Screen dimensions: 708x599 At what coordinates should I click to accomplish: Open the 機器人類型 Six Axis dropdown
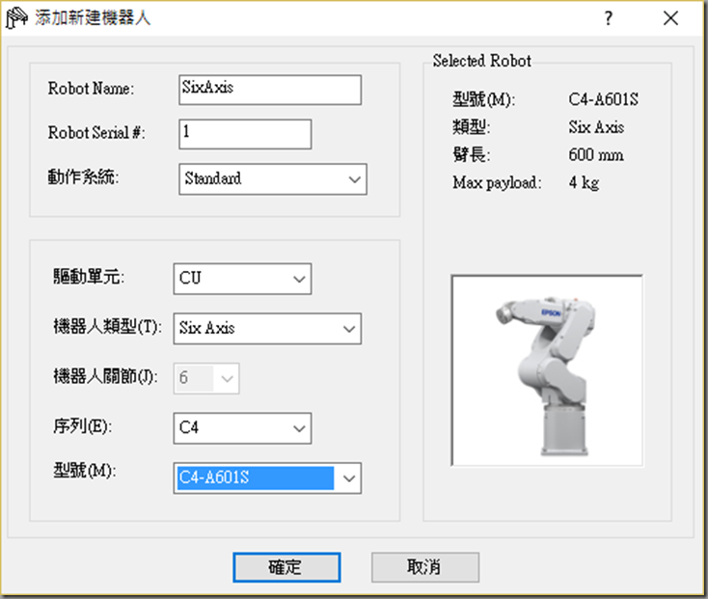(267, 329)
